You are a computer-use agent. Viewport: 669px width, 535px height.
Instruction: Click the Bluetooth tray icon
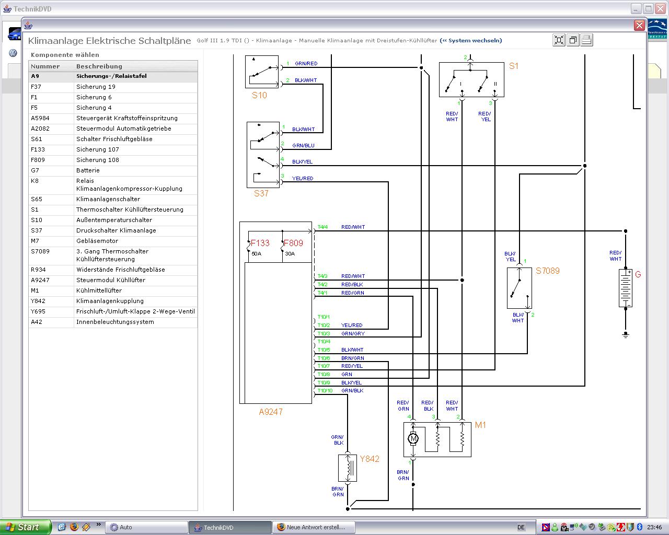coord(639,527)
